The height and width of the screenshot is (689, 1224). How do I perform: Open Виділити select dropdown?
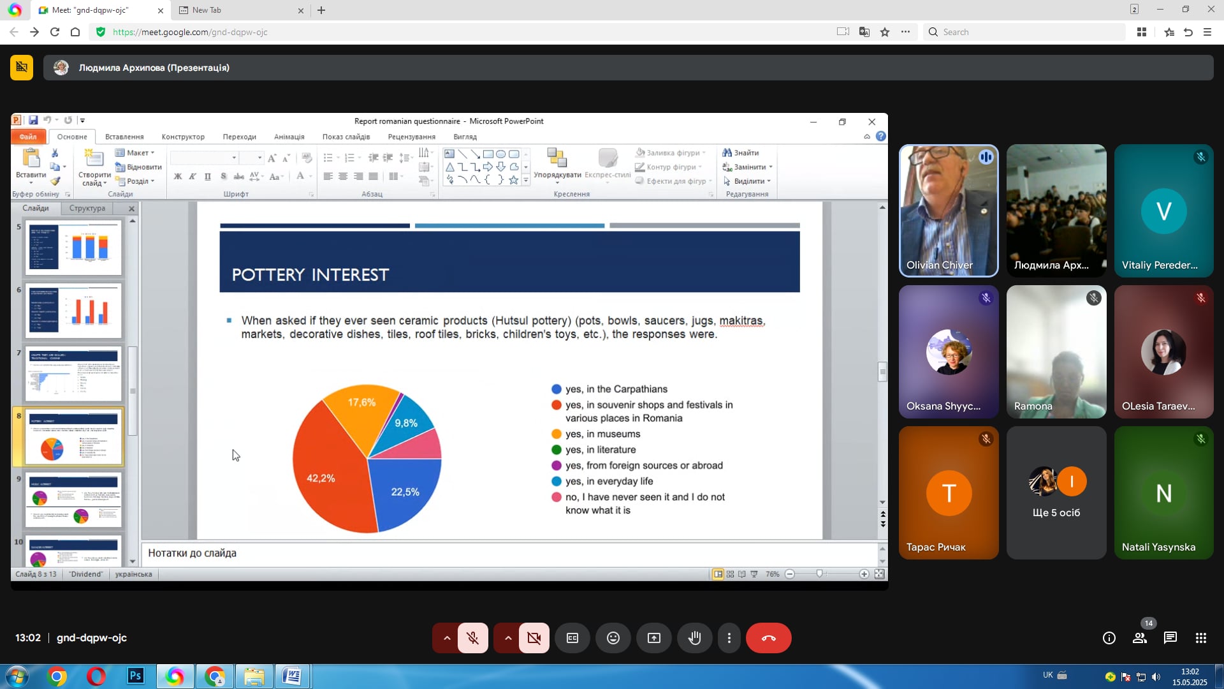point(747,181)
